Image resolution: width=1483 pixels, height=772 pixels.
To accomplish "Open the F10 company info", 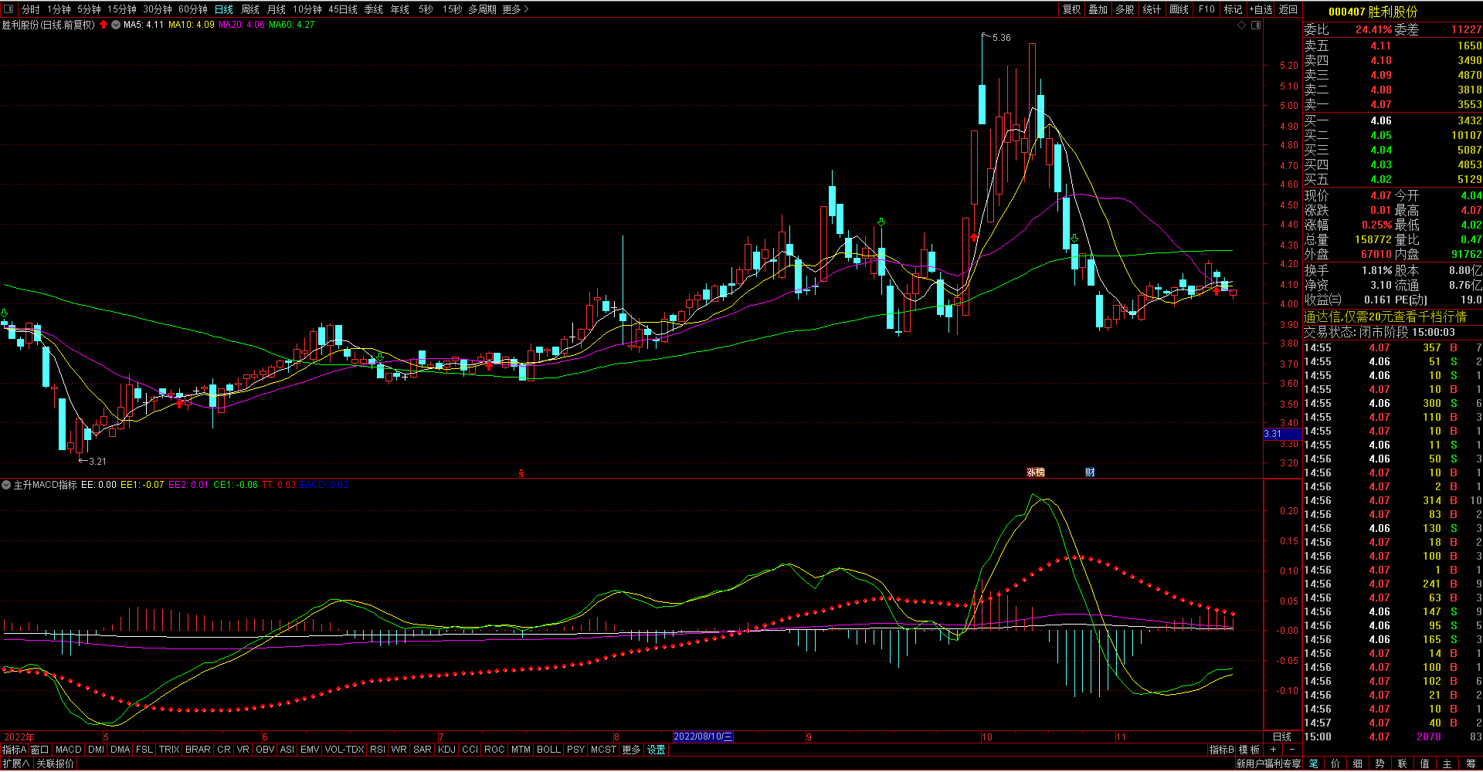I will pyautogui.click(x=1206, y=9).
